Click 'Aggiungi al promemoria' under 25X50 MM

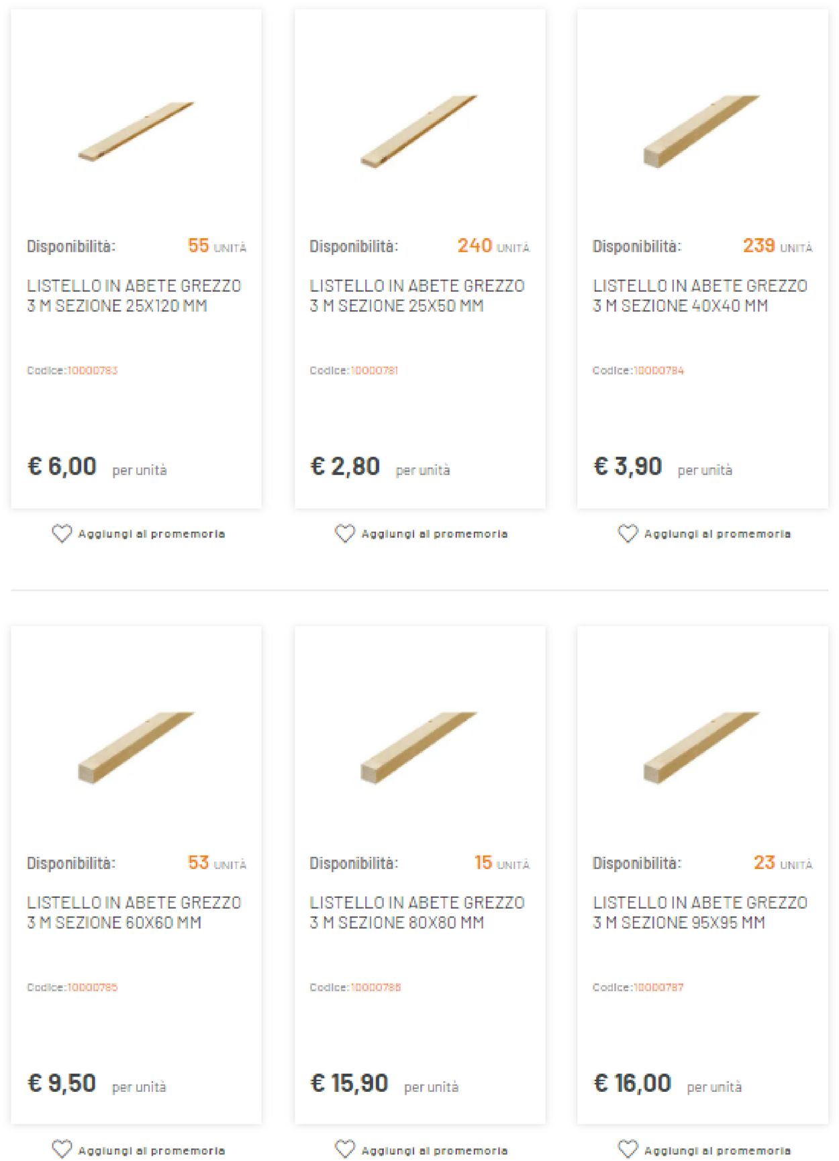pyautogui.click(x=434, y=534)
